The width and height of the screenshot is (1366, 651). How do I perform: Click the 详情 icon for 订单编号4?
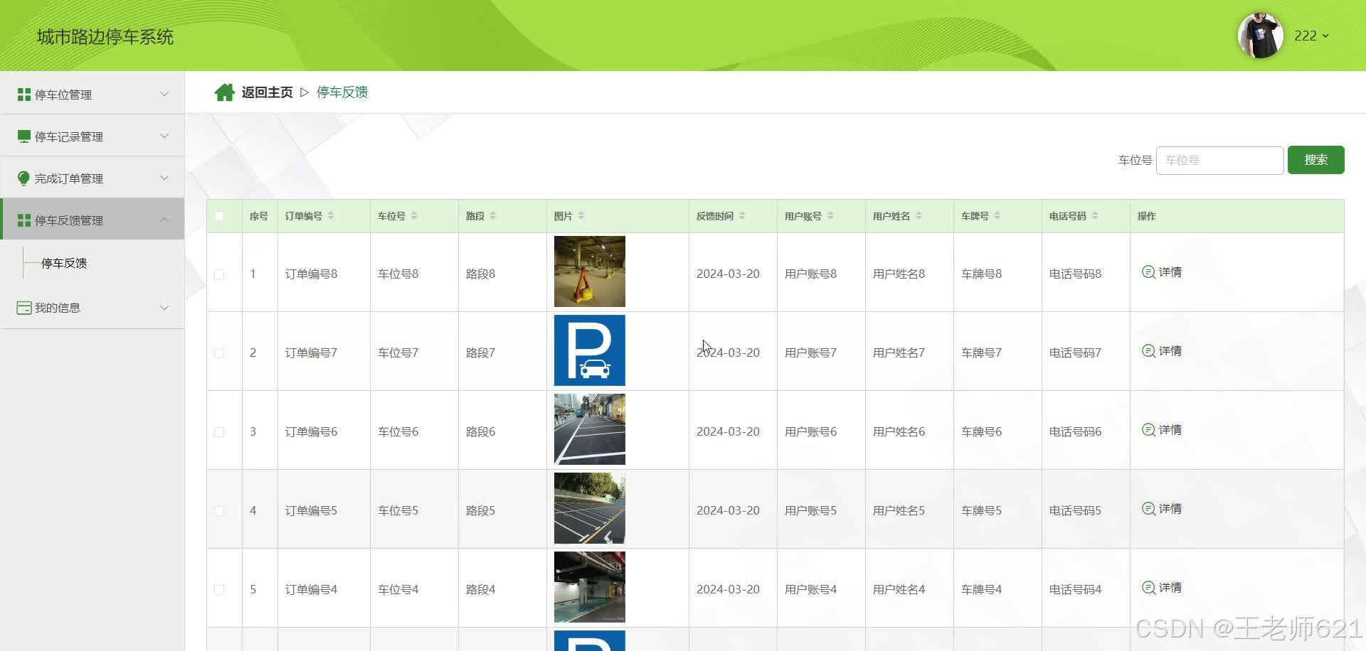(x=1148, y=588)
